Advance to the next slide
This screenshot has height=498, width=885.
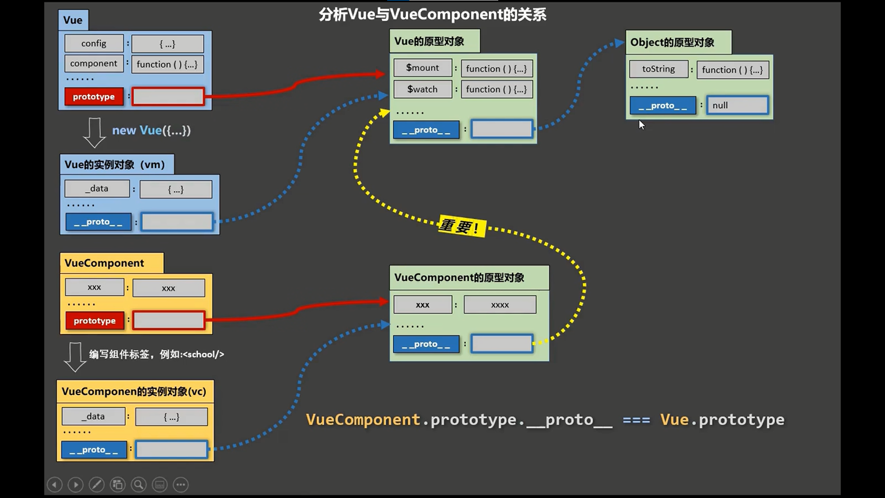pos(76,485)
